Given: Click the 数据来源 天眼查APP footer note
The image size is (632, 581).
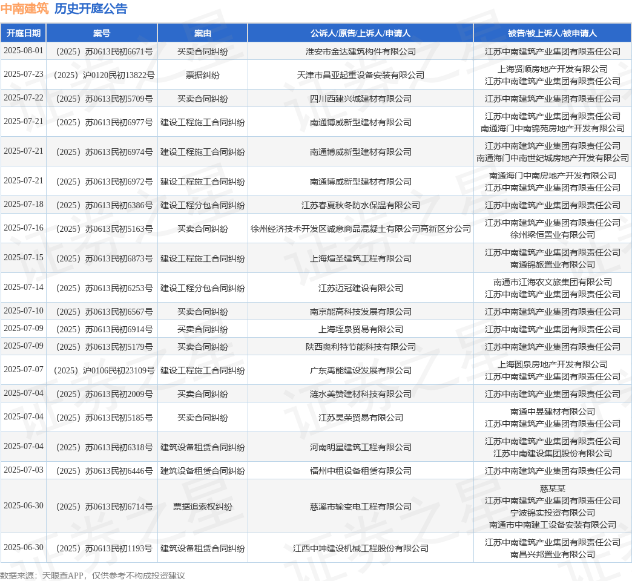Looking at the screenshot, I should (92, 576).
